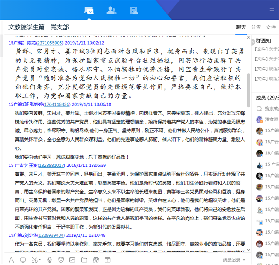This screenshot has height=265, width=279.
Task: Open the font settings 'A' icon
Action: click(11, 260)
